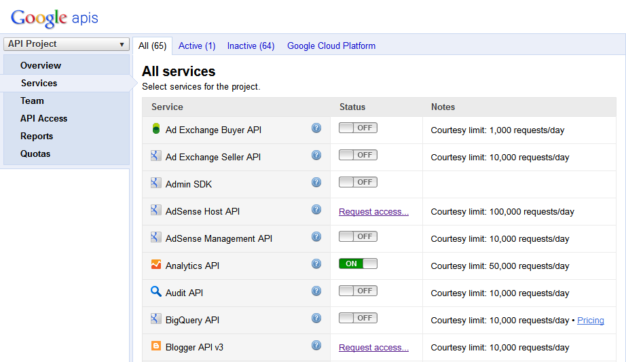Click the BigQuery API name
The image size is (626, 362).
click(192, 321)
